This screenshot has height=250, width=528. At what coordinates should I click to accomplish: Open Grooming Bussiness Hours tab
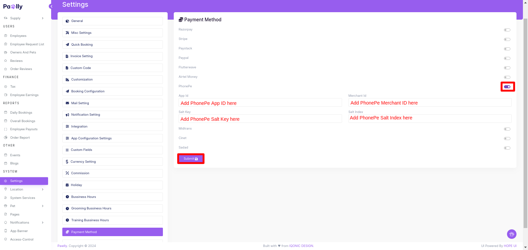pos(112,208)
